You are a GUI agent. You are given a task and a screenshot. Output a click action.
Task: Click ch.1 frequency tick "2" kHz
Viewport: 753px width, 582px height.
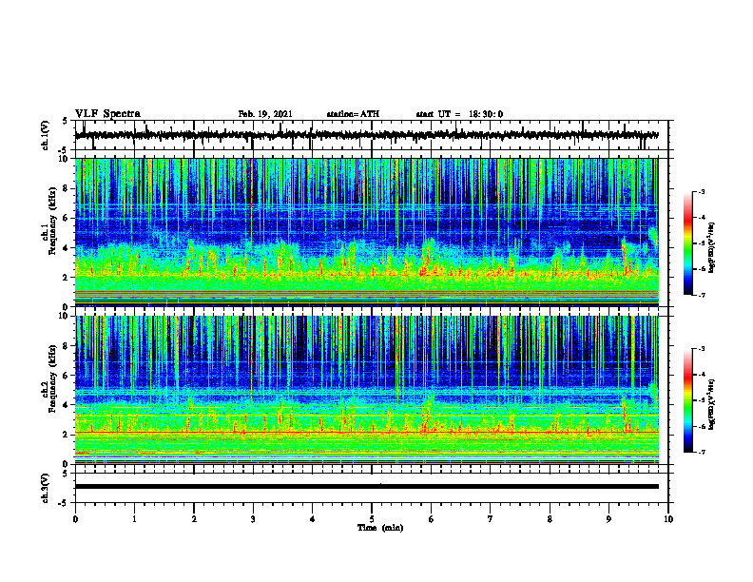[x=67, y=278]
